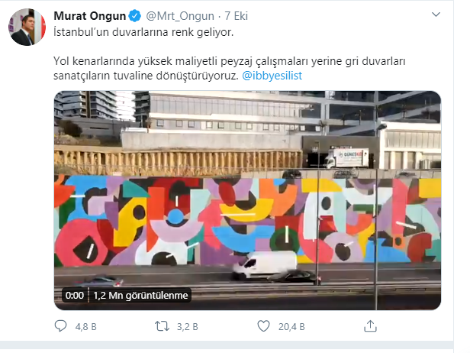This screenshot has width=470, height=353.
Task: Like the tweet with the heart icon
Action: click(264, 326)
